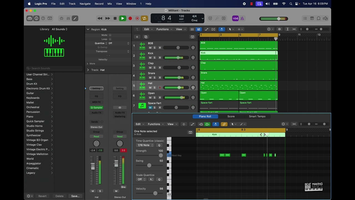The width and height of the screenshot is (355, 200).
Task: Open the Library panel button
Action: pyautogui.click(x=30, y=18)
